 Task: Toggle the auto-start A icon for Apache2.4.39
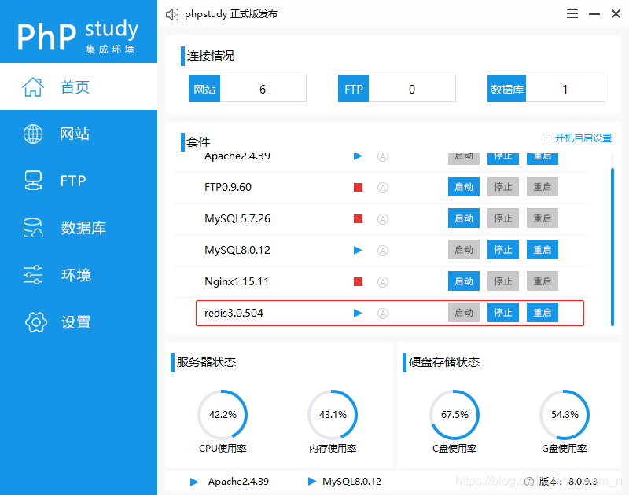(383, 156)
